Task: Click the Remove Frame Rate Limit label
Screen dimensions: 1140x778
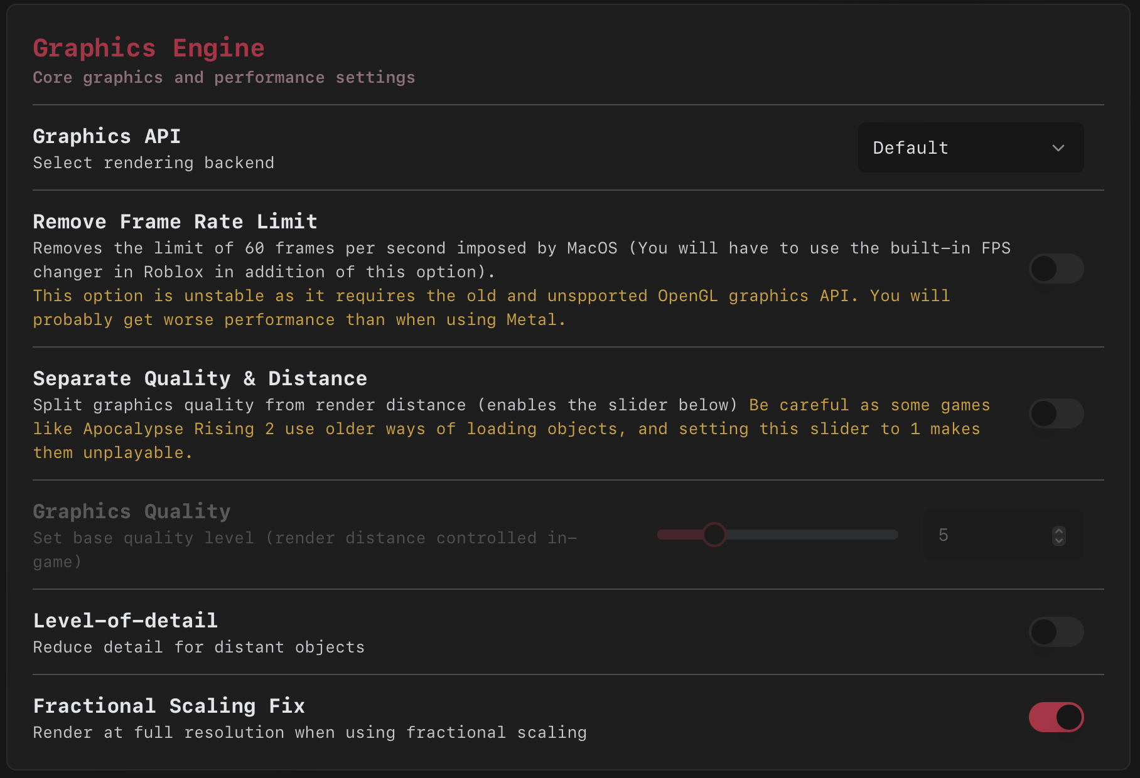Action: tap(175, 221)
